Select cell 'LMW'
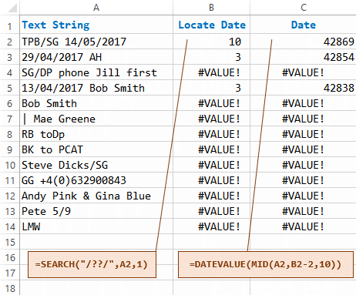The image size is (356, 295). (96, 226)
